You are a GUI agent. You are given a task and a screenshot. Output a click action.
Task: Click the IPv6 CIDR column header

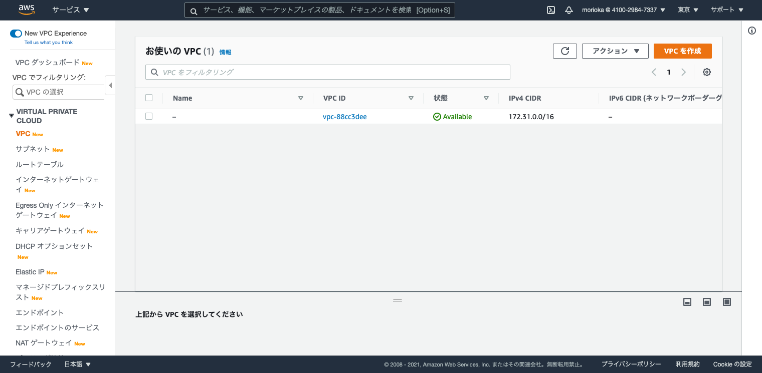pyautogui.click(x=665, y=98)
